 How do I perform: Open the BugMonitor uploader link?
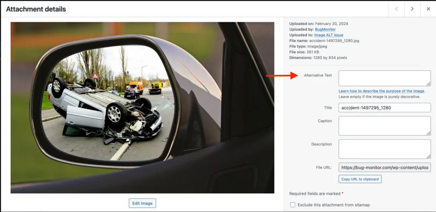pyautogui.click(x=325, y=29)
